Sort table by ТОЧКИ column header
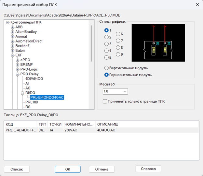This screenshot has height=176, width=203. tap(55, 124)
